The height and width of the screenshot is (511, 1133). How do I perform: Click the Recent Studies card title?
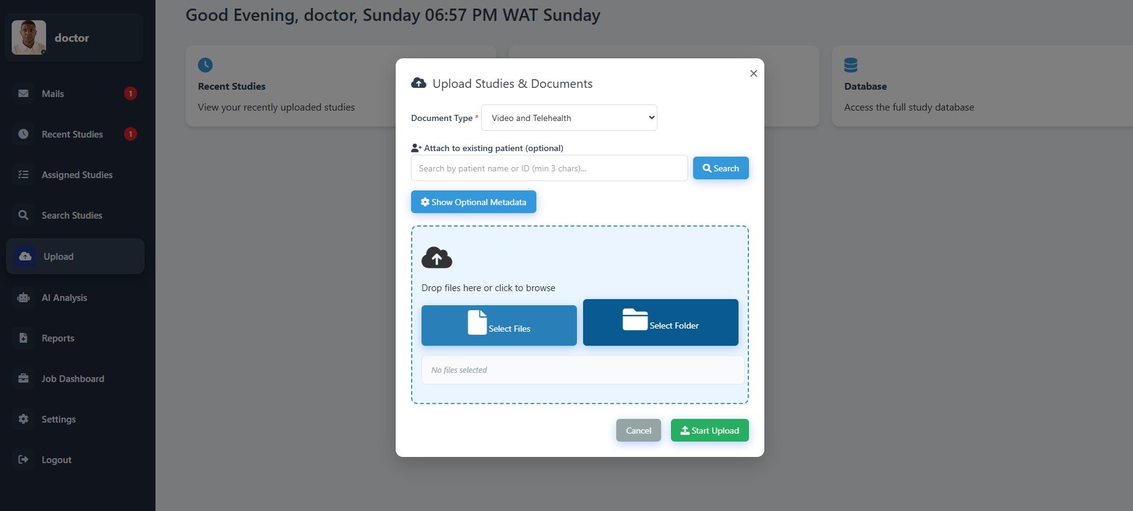coord(232,87)
